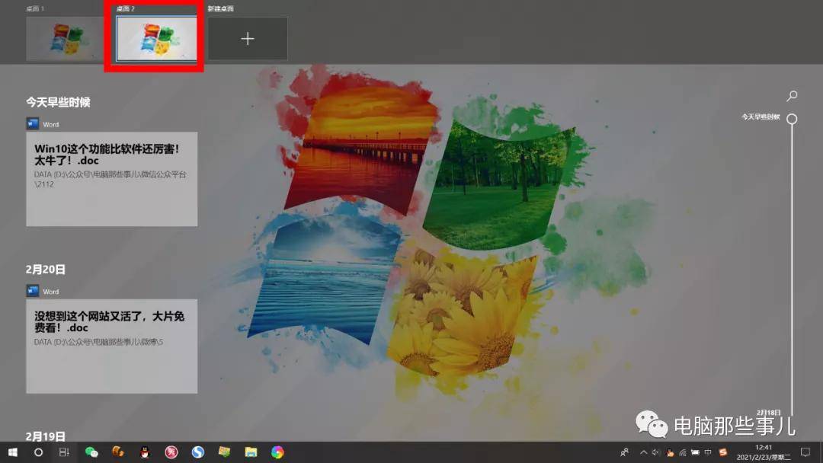Search the timeline with the magnifier icon
The height and width of the screenshot is (463, 823).
(792, 95)
